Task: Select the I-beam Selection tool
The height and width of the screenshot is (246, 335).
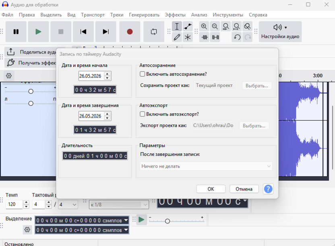Action: pos(177,27)
